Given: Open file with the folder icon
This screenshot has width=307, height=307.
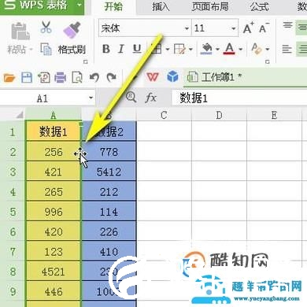Looking at the screenshot, I should coord(9,78).
